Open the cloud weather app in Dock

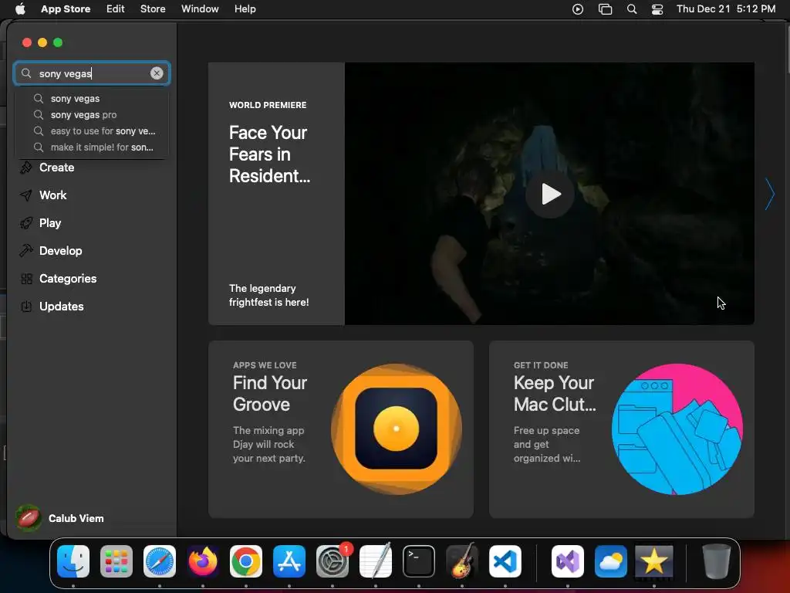coord(611,561)
